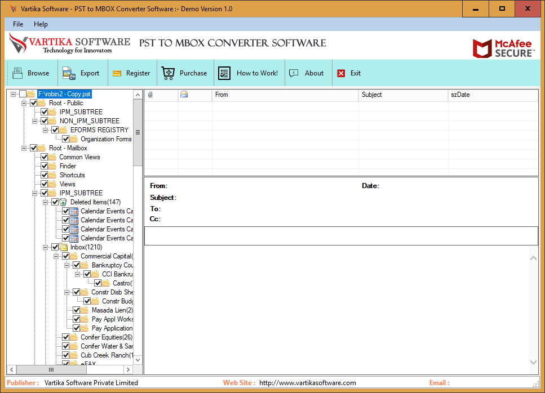
Task: Click the attachment paperclip column icon
Action: (150, 95)
